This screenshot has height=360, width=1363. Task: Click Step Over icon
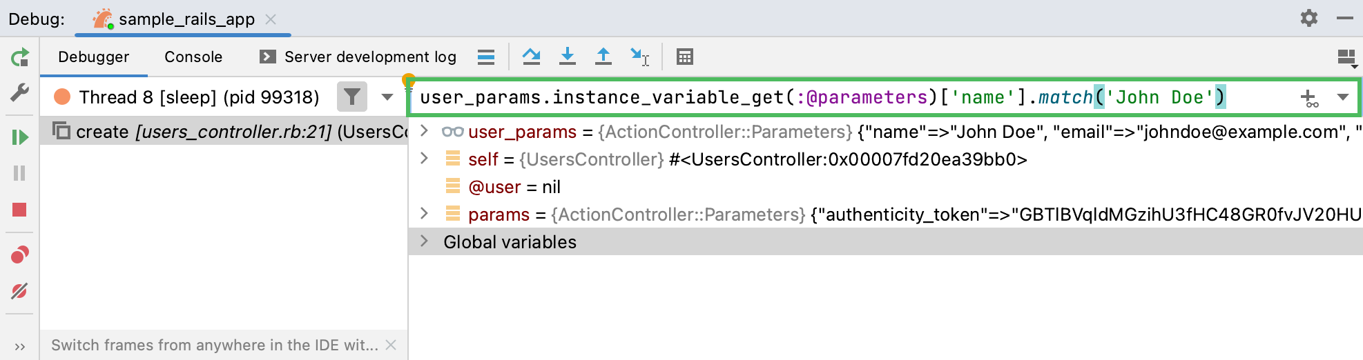click(531, 57)
